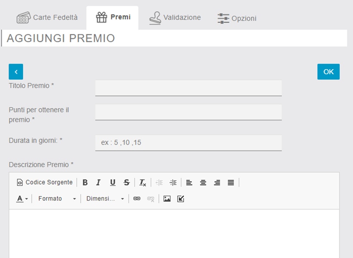Image resolution: width=353 pixels, height=258 pixels.
Task: Remove text formatting
Action: 143,182
